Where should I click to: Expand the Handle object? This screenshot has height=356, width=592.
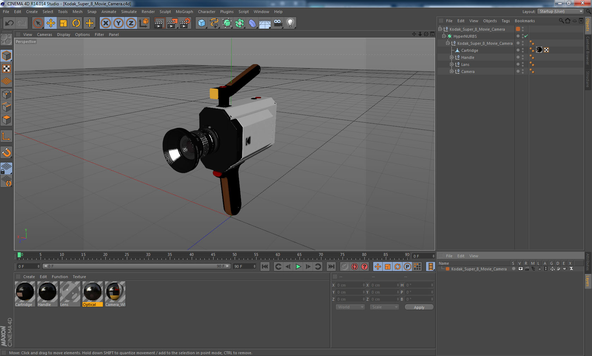pyautogui.click(x=452, y=57)
